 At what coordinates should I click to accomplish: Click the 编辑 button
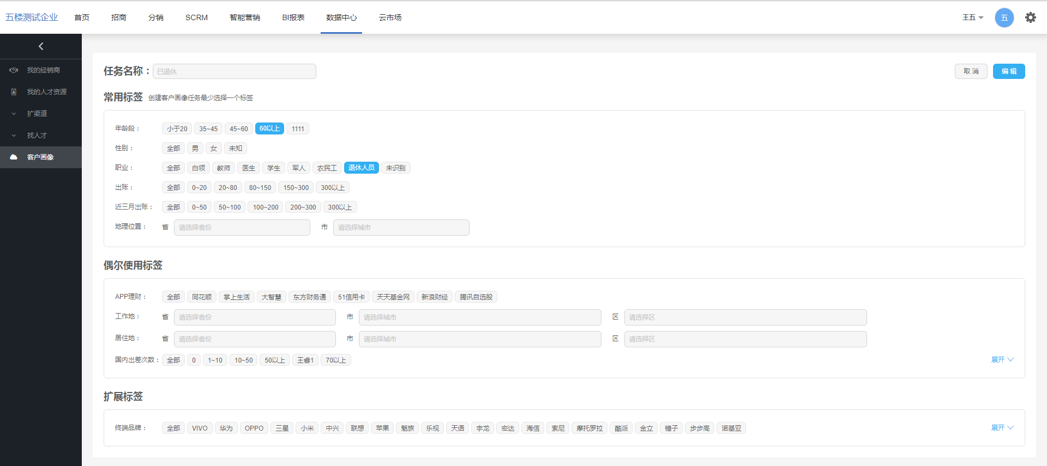(1008, 71)
